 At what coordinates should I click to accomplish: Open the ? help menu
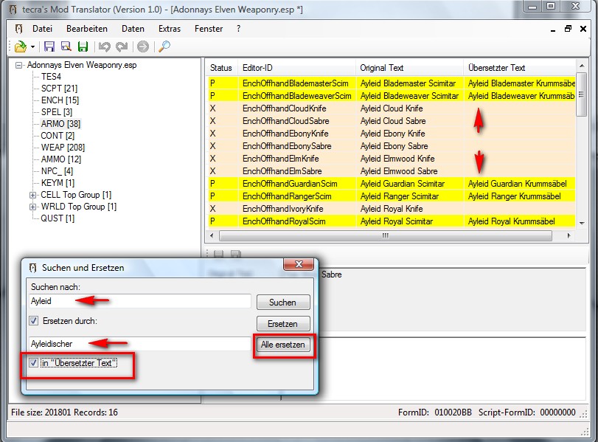238,29
